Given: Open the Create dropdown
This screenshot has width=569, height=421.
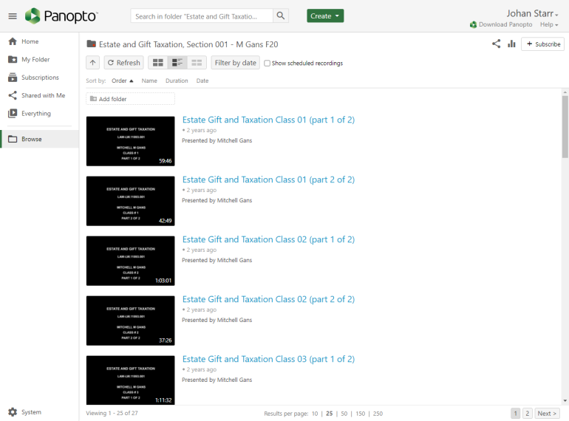Looking at the screenshot, I should pyautogui.click(x=325, y=16).
